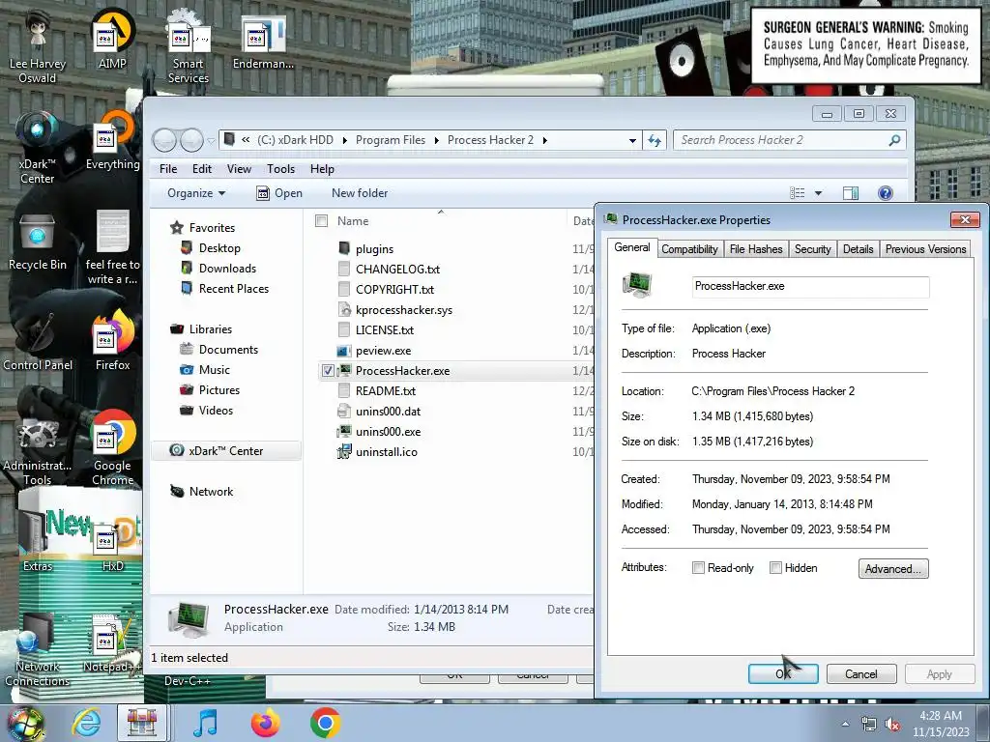This screenshot has width=990, height=742.
Task: Select Downloads in Favorites sidebar
Action: [x=227, y=269]
